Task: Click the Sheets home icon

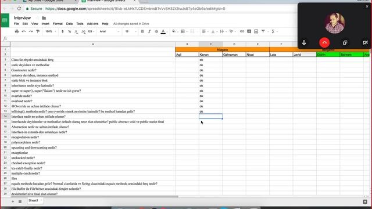Action: click(5, 20)
